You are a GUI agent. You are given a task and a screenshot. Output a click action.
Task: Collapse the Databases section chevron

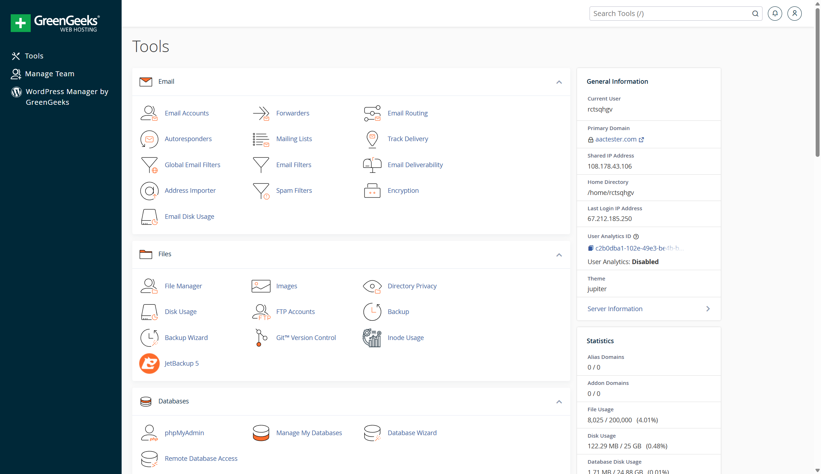559,402
